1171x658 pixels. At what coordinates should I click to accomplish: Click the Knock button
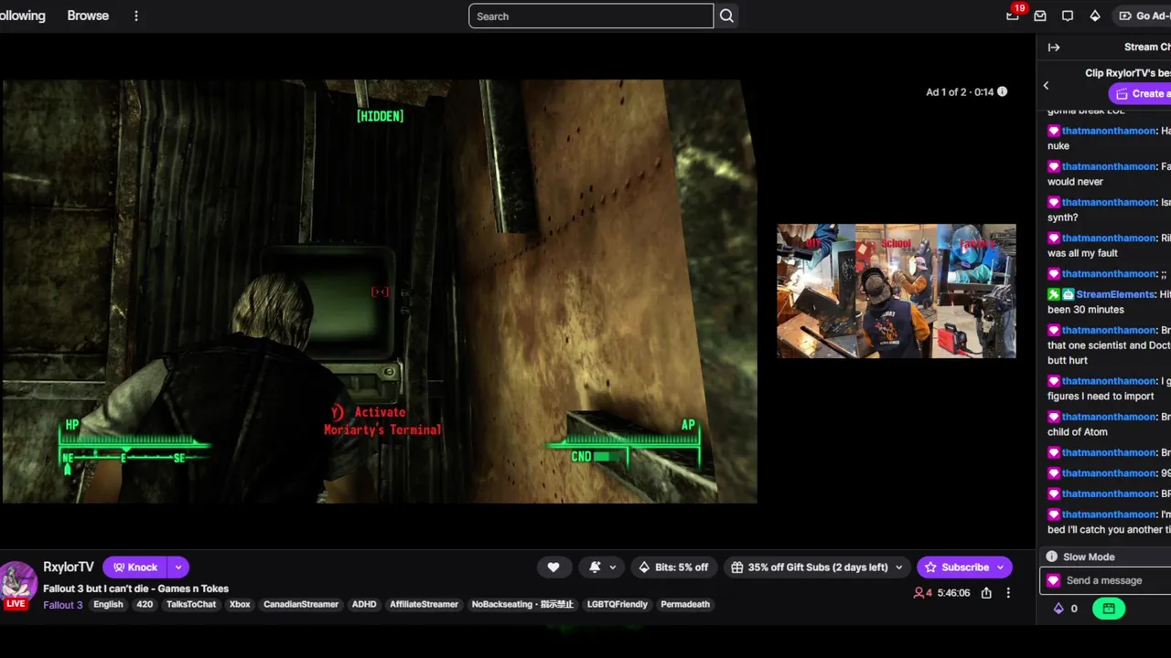135,568
